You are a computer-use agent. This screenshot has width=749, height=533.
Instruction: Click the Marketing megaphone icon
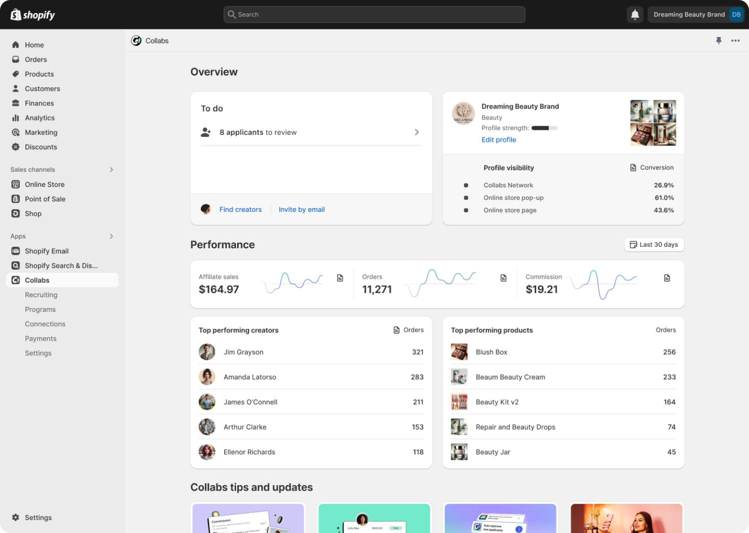[x=15, y=132]
